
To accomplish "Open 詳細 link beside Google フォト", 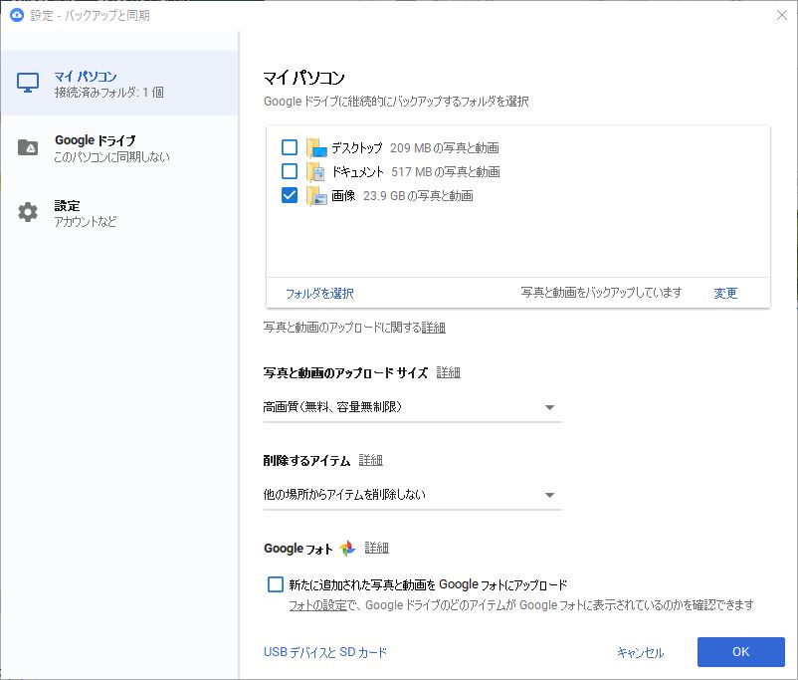I will click(376, 548).
